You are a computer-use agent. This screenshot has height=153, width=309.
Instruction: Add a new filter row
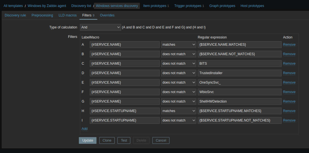click(84, 129)
